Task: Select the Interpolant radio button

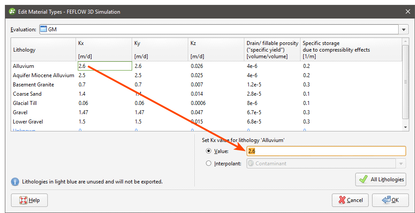Action: 209,164
